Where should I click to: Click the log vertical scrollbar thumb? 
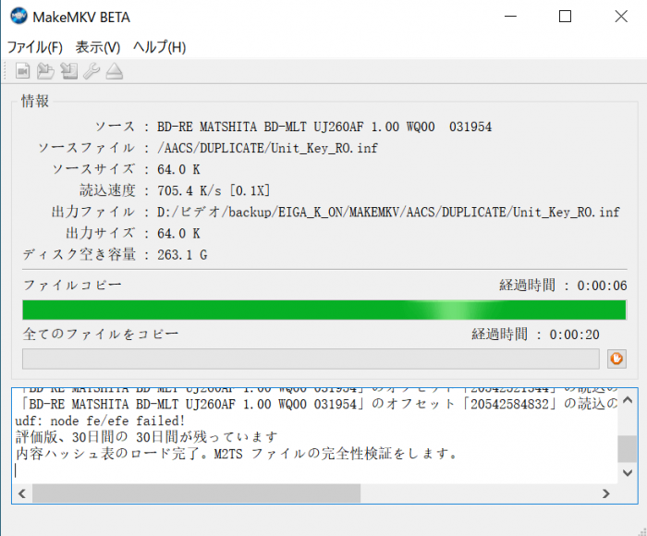pyautogui.click(x=628, y=449)
